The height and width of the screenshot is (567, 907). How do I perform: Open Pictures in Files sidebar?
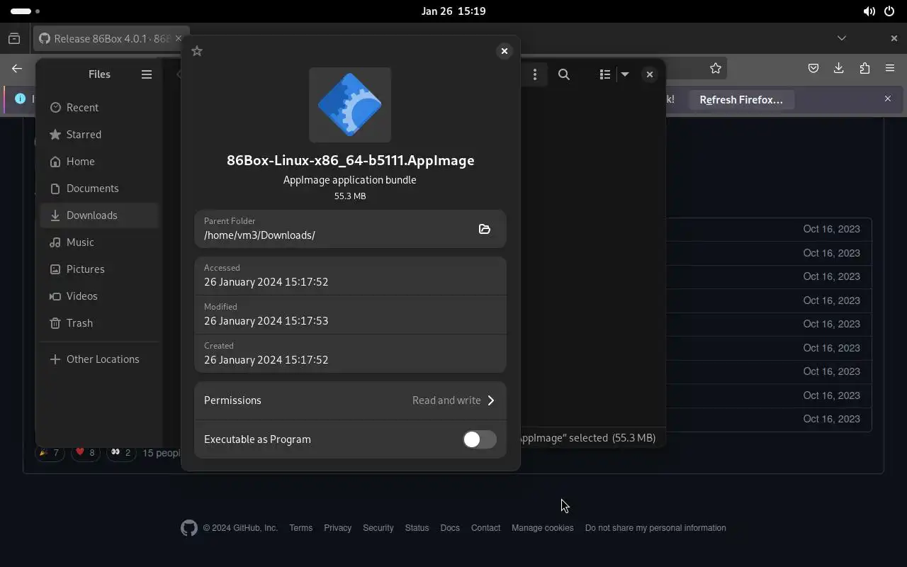pyautogui.click(x=99, y=269)
